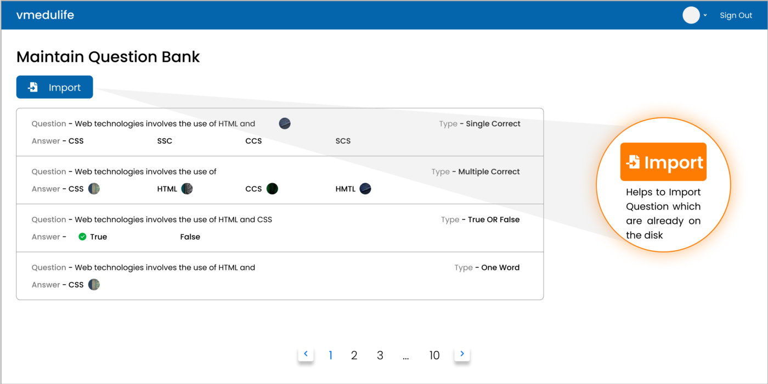Select the False answer option

click(x=190, y=237)
